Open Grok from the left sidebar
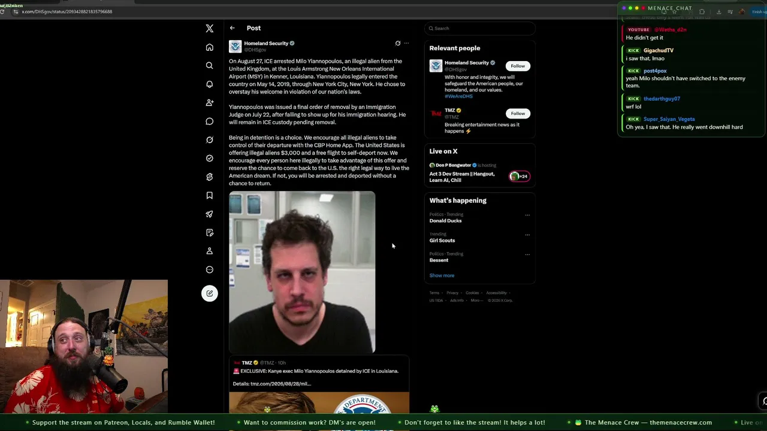767x431 pixels. tap(210, 140)
